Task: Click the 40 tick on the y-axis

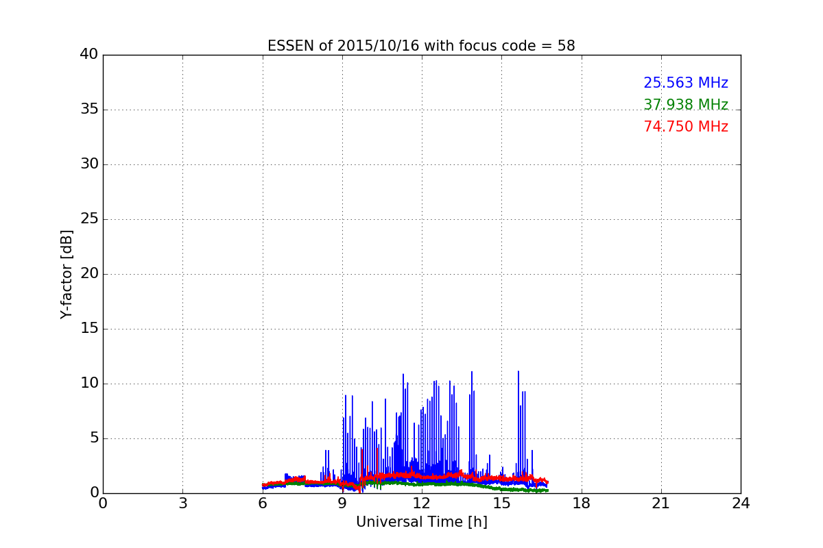Action: [89, 55]
